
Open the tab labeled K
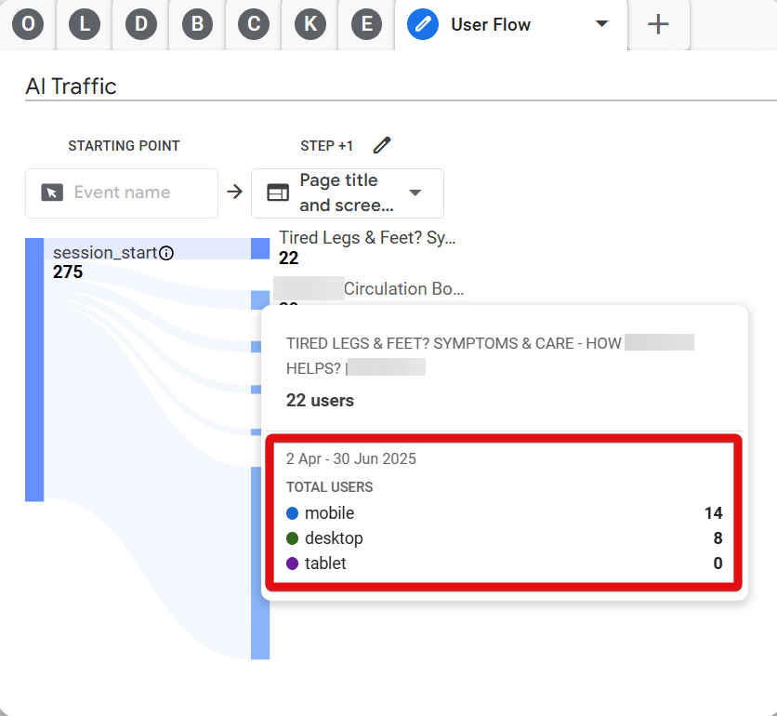[x=310, y=24]
